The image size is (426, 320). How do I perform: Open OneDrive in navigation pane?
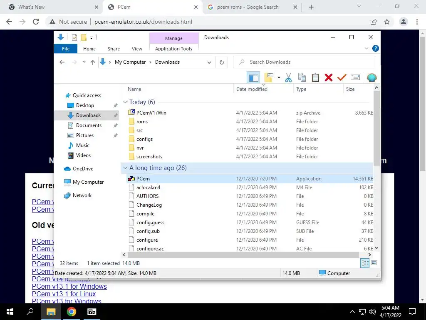83,169
